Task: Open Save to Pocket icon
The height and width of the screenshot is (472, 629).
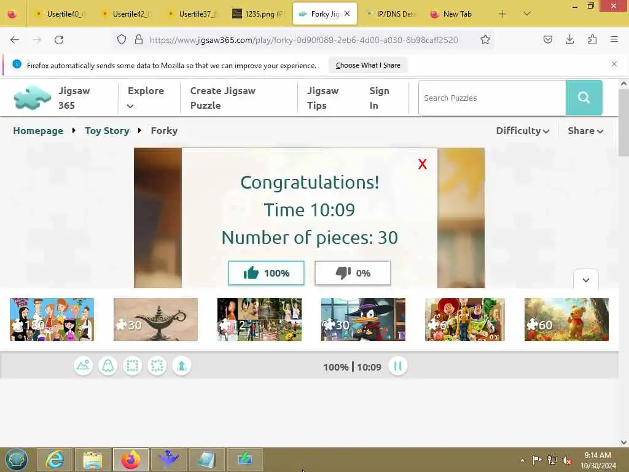Action: point(547,39)
